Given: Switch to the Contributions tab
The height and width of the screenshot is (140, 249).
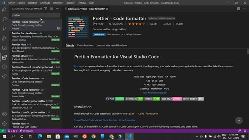Looking at the screenshot, I should (85, 45).
